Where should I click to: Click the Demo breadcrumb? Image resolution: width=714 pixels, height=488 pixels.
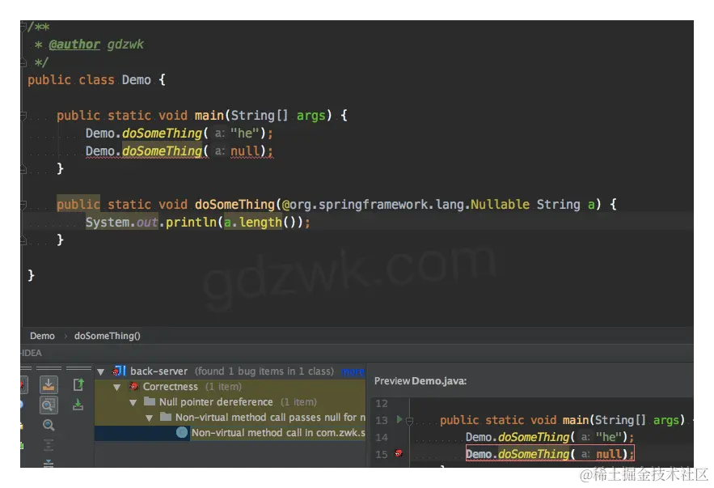tap(42, 336)
